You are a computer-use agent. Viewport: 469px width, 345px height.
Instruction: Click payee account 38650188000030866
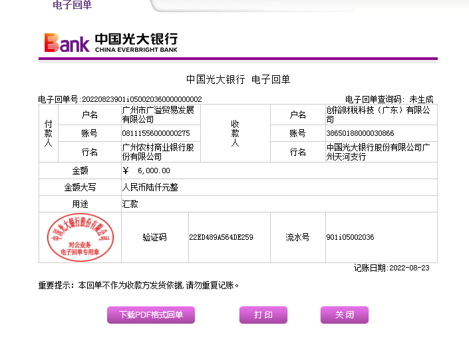click(360, 133)
